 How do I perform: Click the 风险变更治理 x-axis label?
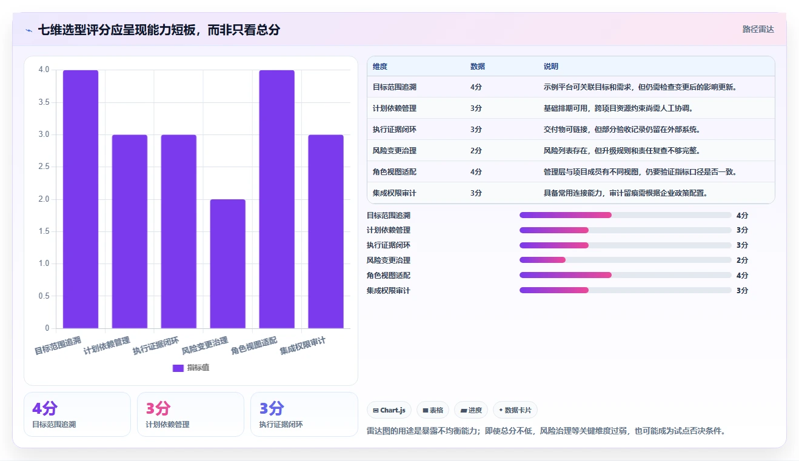[205, 346]
